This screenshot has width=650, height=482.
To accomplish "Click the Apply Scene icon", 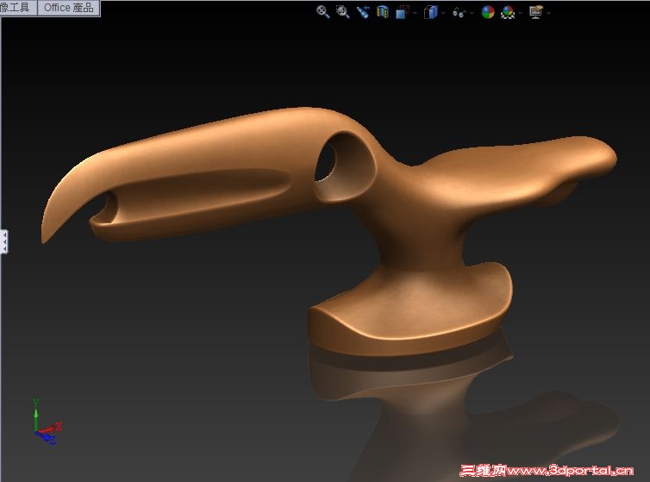I will pos(508,12).
